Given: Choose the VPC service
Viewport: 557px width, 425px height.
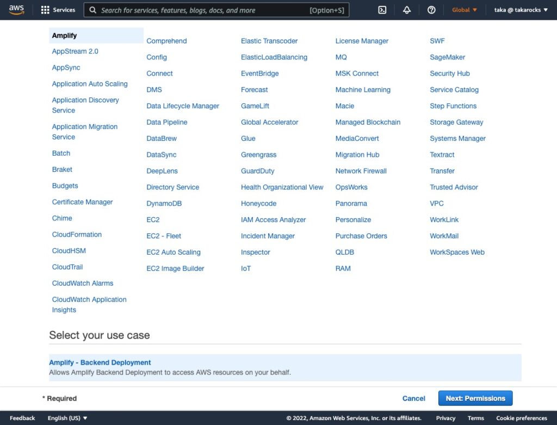Looking at the screenshot, I should pyautogui.click(x=437, y=204).
